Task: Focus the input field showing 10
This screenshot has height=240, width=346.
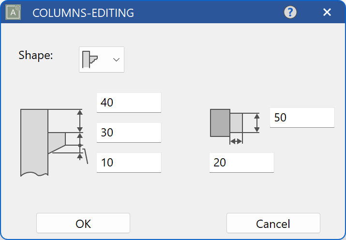Action: click(129, 163)
